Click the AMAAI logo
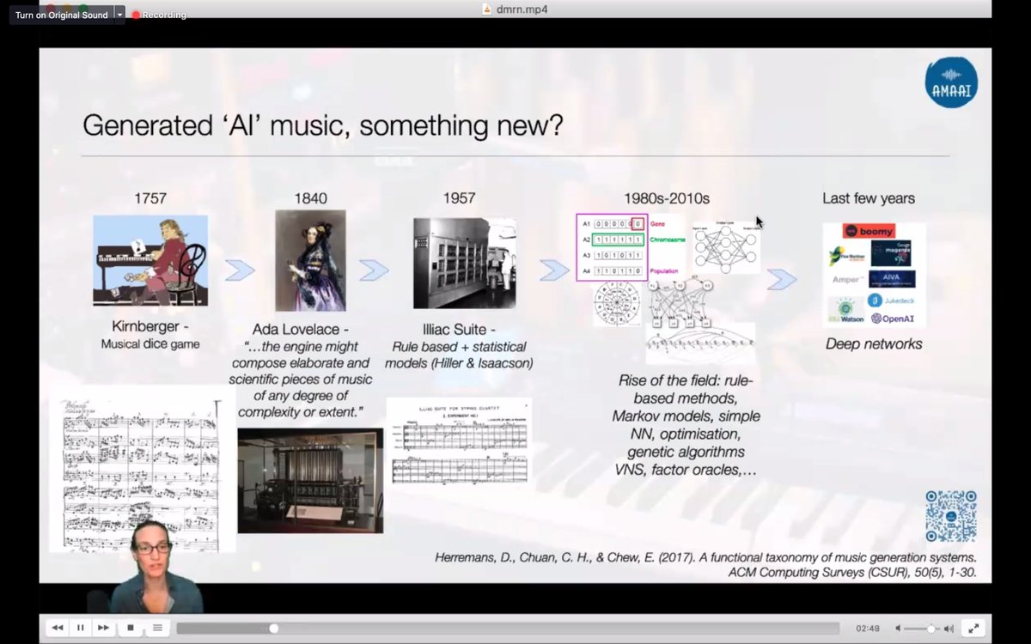This screenshot has width=1031, height=644. click(x=951, y=82)
